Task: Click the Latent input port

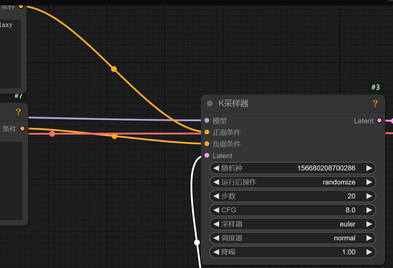Action: pyautogui.click(x=206, y=155)
